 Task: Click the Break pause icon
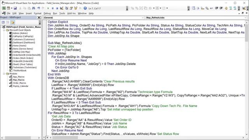coord(53,8)
